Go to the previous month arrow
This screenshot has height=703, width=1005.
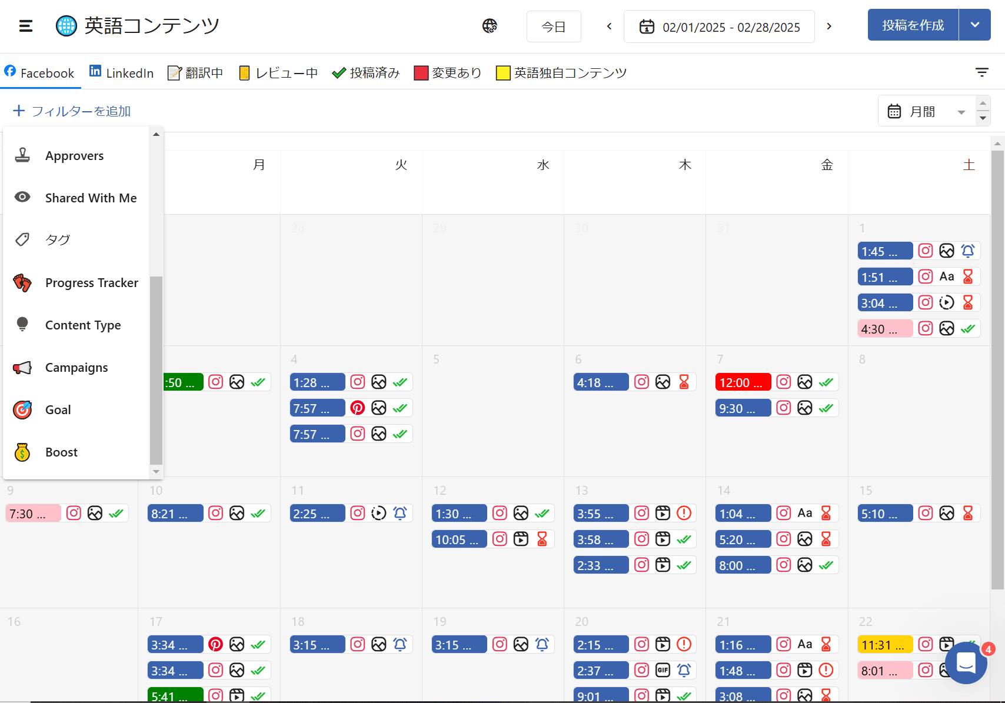[x=609, y=26]
